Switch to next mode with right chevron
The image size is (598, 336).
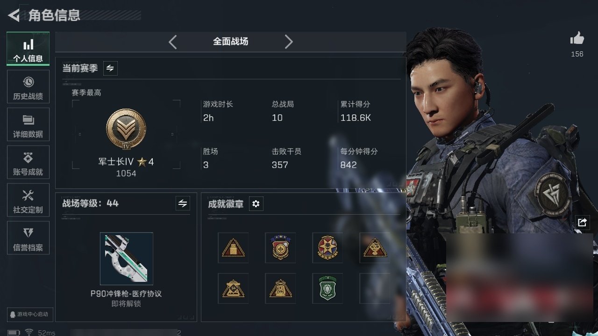tap(289, 42)
